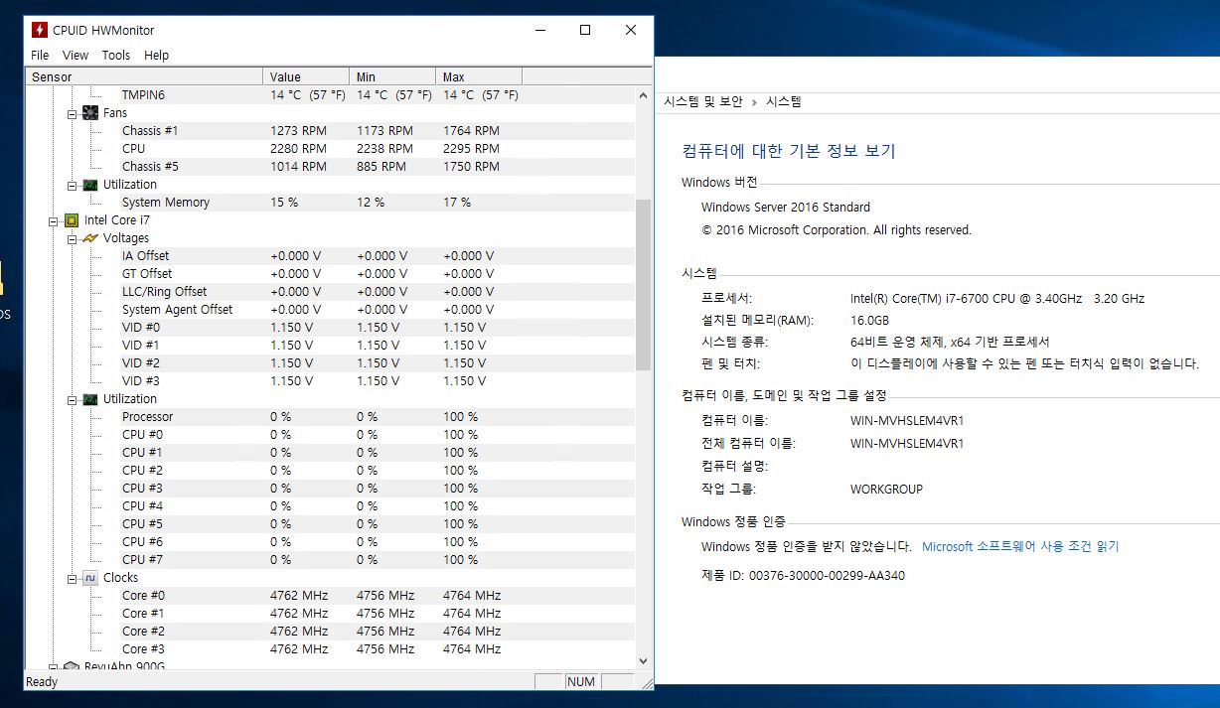The image size is (1220, 708).
Task: Click the Utilization icon above the Processor row
Action: tap(90, 399)
